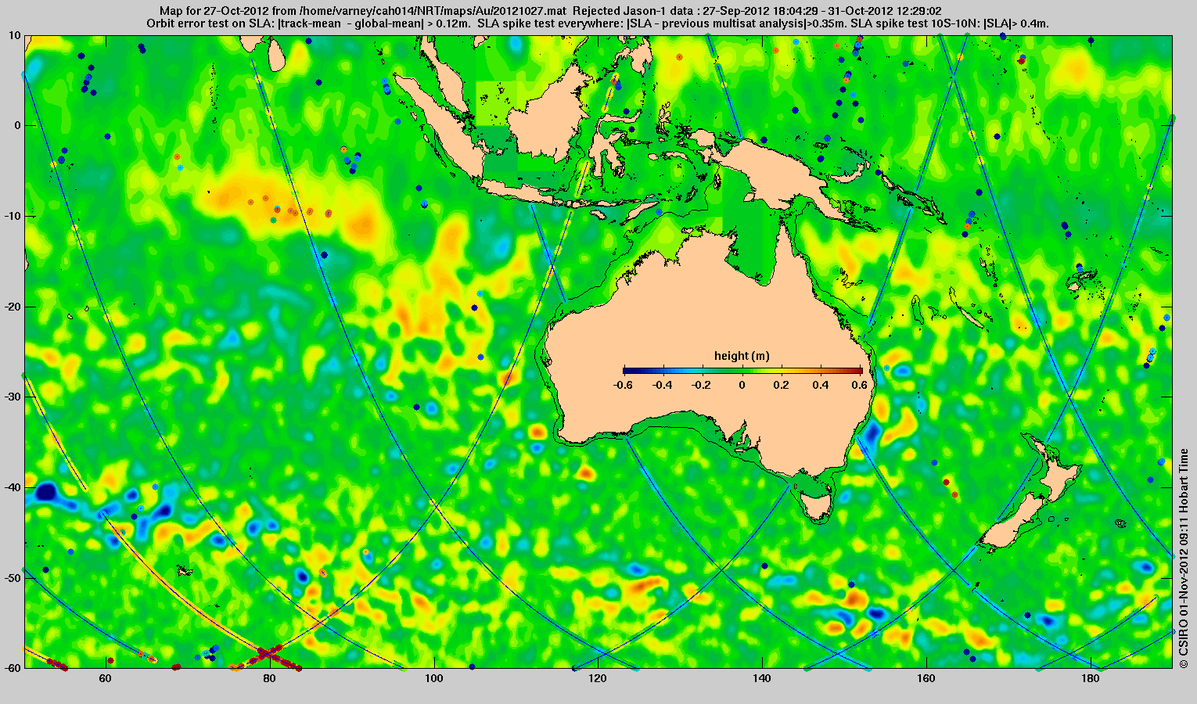Screen dimensions: 1197x704
Task: Click the '0.4' colorbar tick label
Action: 821,385
